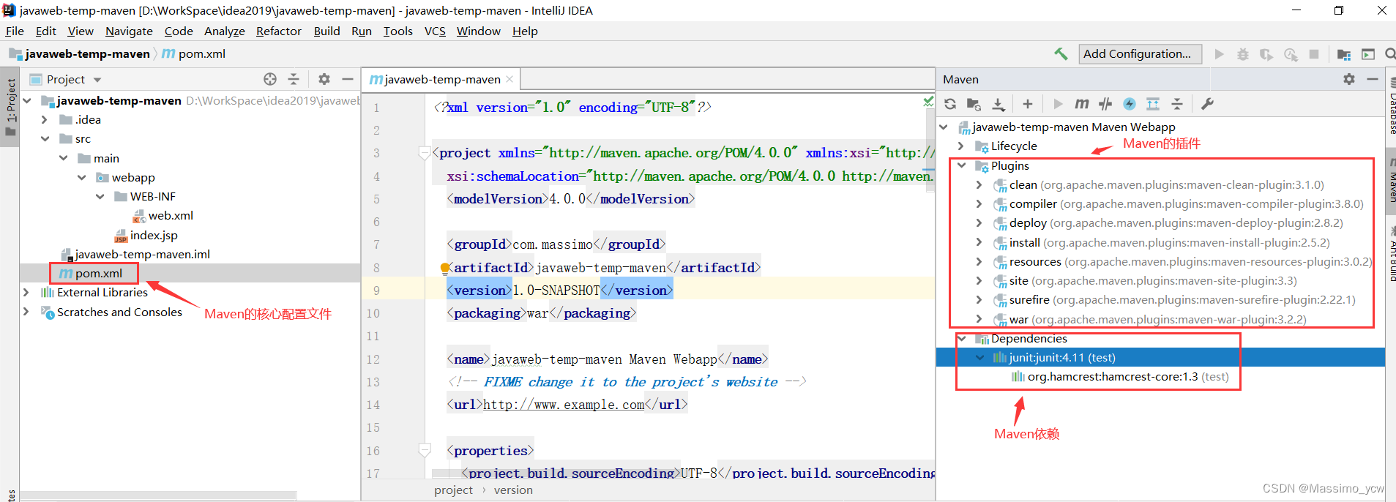The height and width of the screenshot is (502, 1396).
Task: Collapse the webapp folder
Action: (81, 178)
